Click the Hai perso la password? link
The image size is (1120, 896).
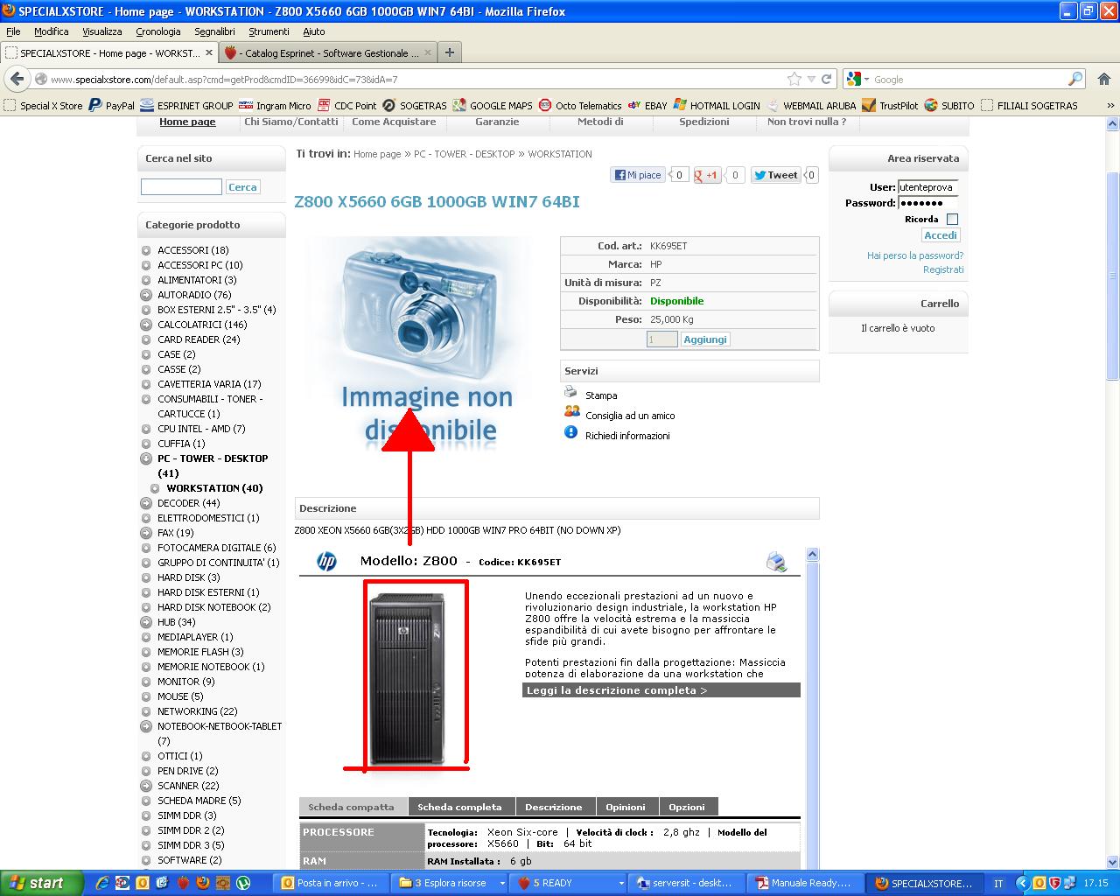click(914, 255)
